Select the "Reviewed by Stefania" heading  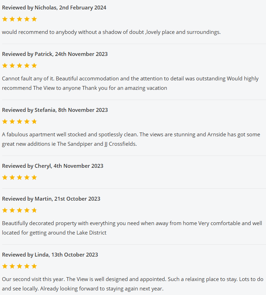click(x=55, y=110)
